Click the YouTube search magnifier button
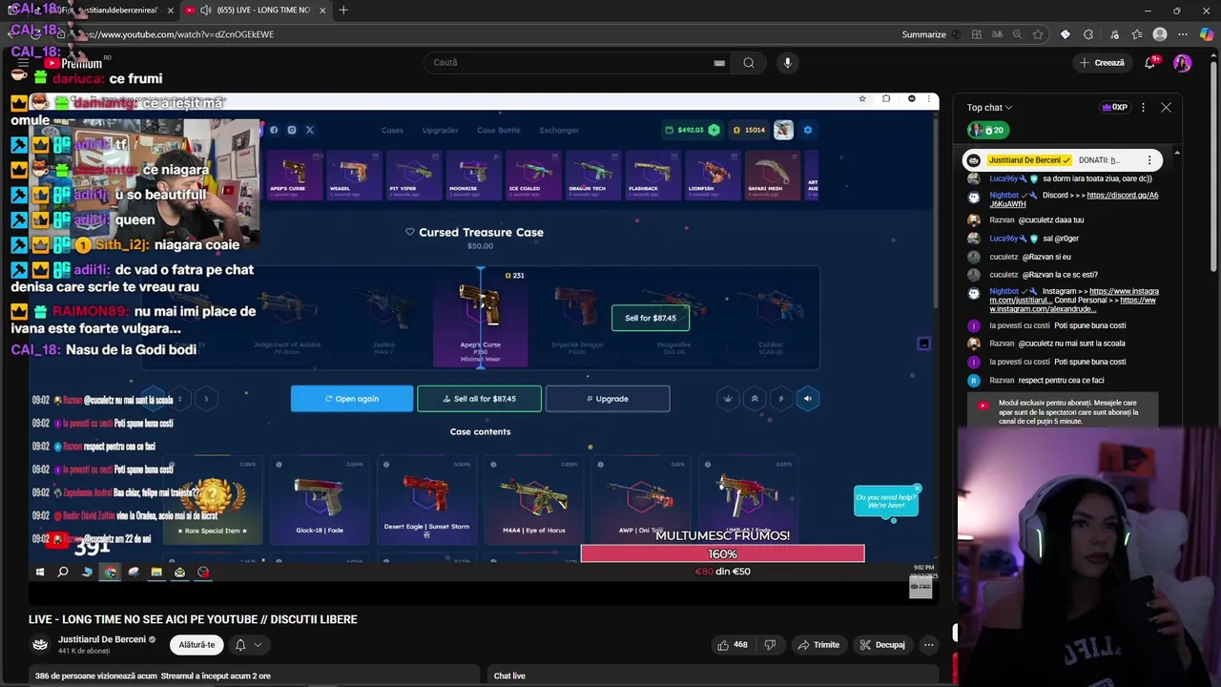This screenshot has width=1221, height=687. coord(749,63)
